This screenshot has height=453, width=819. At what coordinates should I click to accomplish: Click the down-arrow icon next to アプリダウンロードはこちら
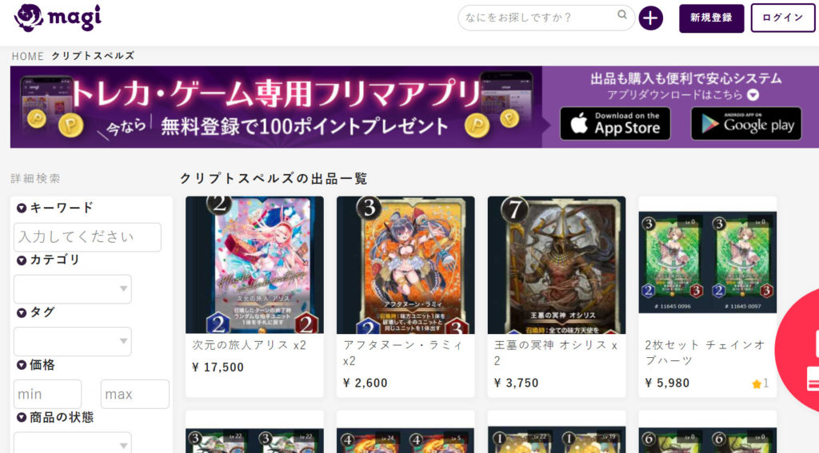click(753, 95)
